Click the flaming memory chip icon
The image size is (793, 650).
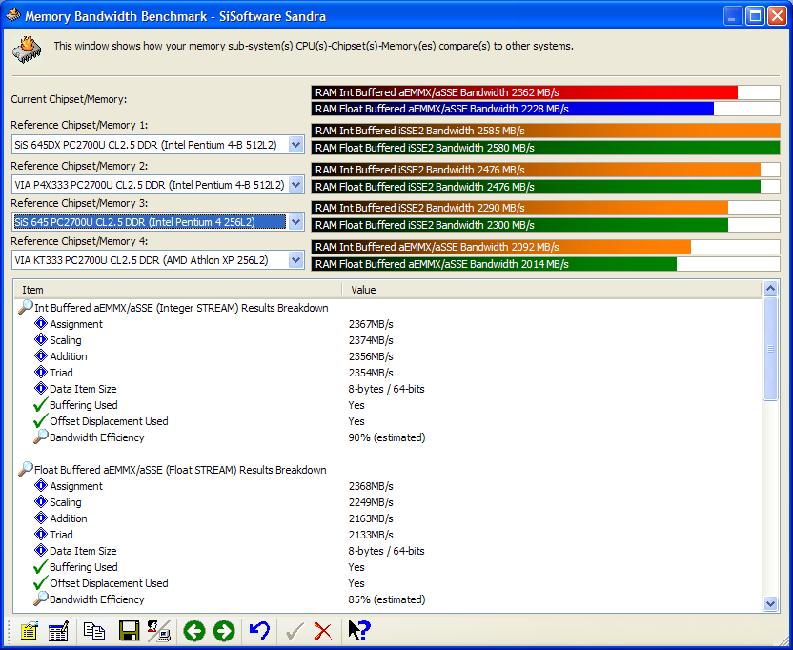[27, 50]
